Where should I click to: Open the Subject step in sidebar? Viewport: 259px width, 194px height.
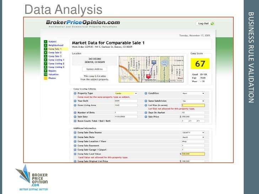click(x=52, y=42)
